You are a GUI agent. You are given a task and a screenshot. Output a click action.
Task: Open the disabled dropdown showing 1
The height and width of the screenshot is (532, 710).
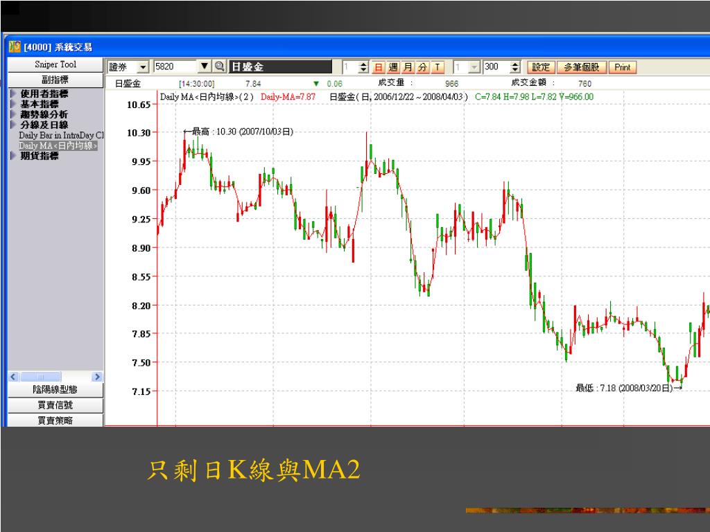click(474, 67)
